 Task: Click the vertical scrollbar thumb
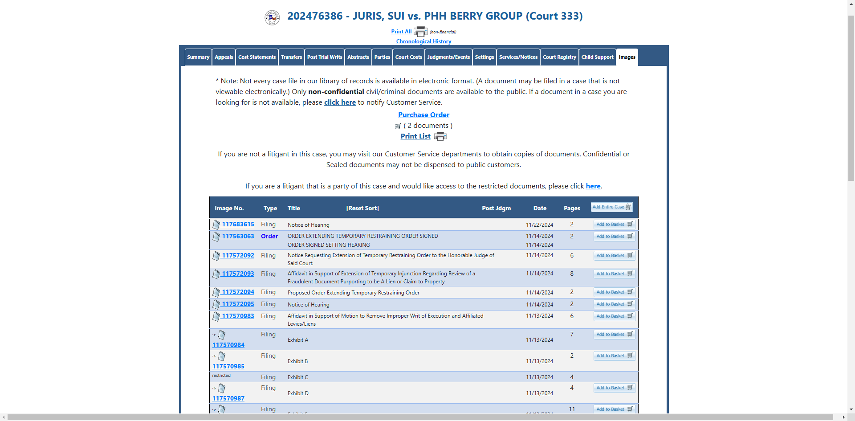point(851,98)
